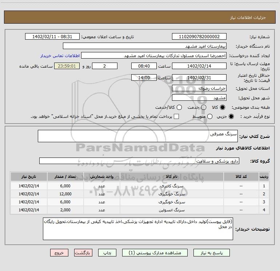Image resolution: width=280 pixels, height=271 pixels.
Task: Click date 1402/02/14 in row 3
Action: [x=29, y=202]
